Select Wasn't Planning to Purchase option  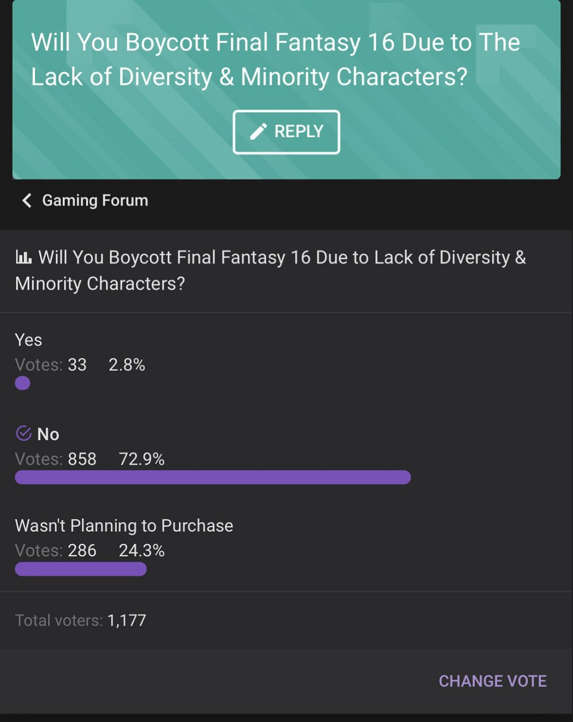coord(124,526)
